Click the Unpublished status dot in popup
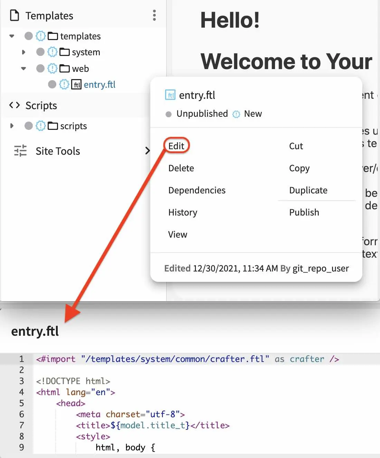Image resolution: width=380 pixels, height=458 pixels. (x=169, y=114)
